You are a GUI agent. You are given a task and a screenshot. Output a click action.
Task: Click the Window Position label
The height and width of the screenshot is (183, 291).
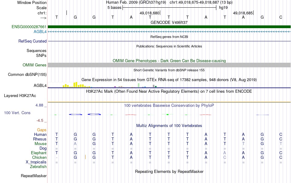point(32,2)
